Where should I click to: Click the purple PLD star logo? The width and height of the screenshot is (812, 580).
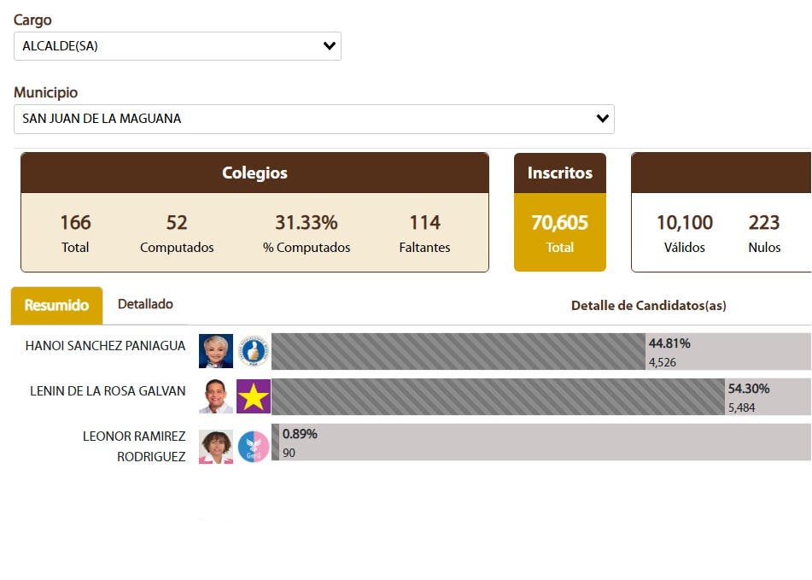(x=253, y=395)
